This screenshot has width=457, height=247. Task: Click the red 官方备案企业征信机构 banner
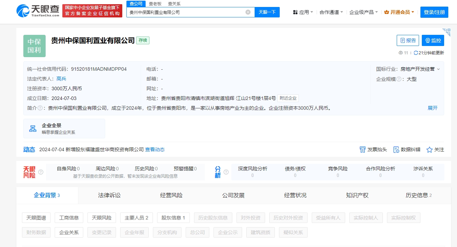92,11
